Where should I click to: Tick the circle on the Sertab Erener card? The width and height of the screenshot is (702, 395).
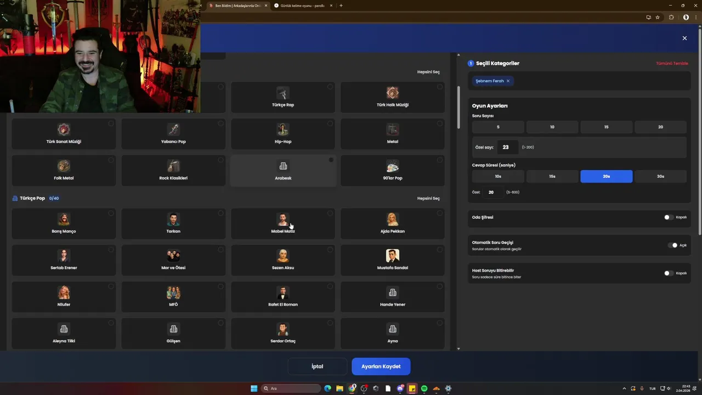(x=111, y=250)
